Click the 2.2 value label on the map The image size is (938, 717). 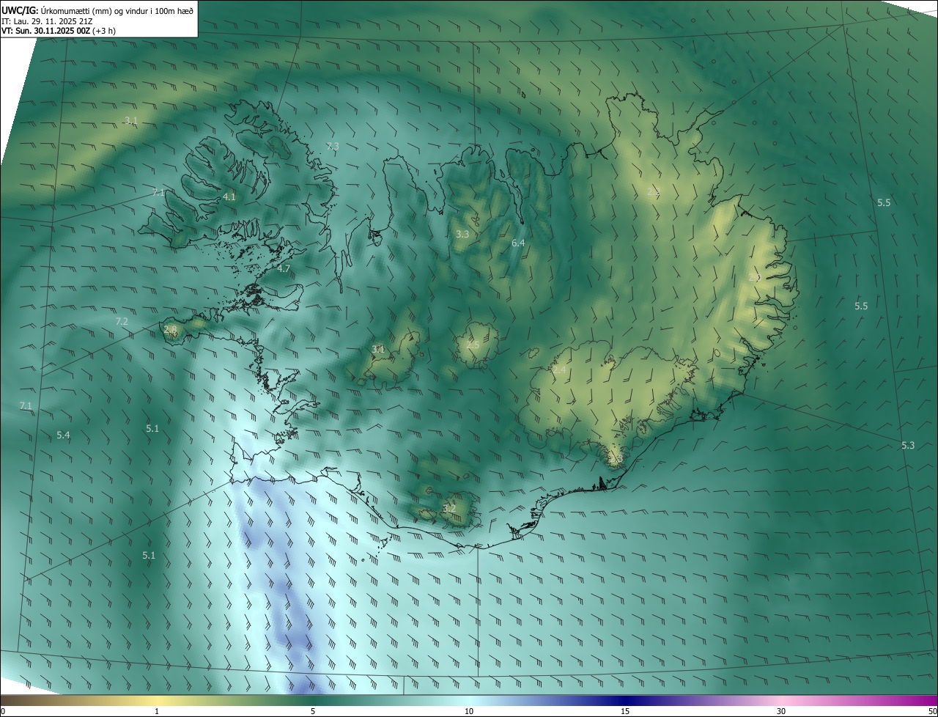pyautogui.click(x=654, y=191)
